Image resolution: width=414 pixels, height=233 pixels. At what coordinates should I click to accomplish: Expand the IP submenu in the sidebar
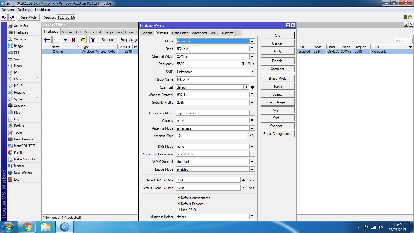coord(38,72)
